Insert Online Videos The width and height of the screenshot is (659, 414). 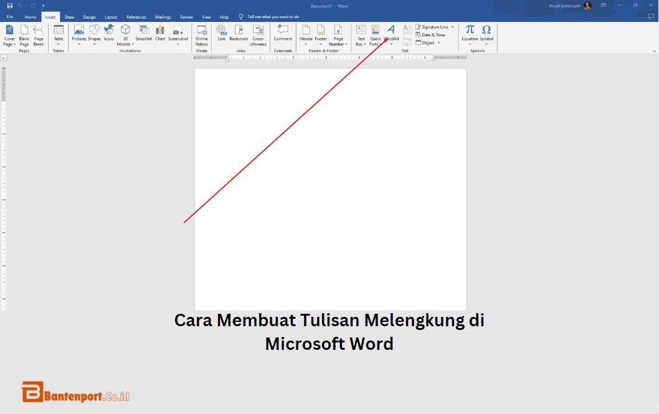pos(201,34)
